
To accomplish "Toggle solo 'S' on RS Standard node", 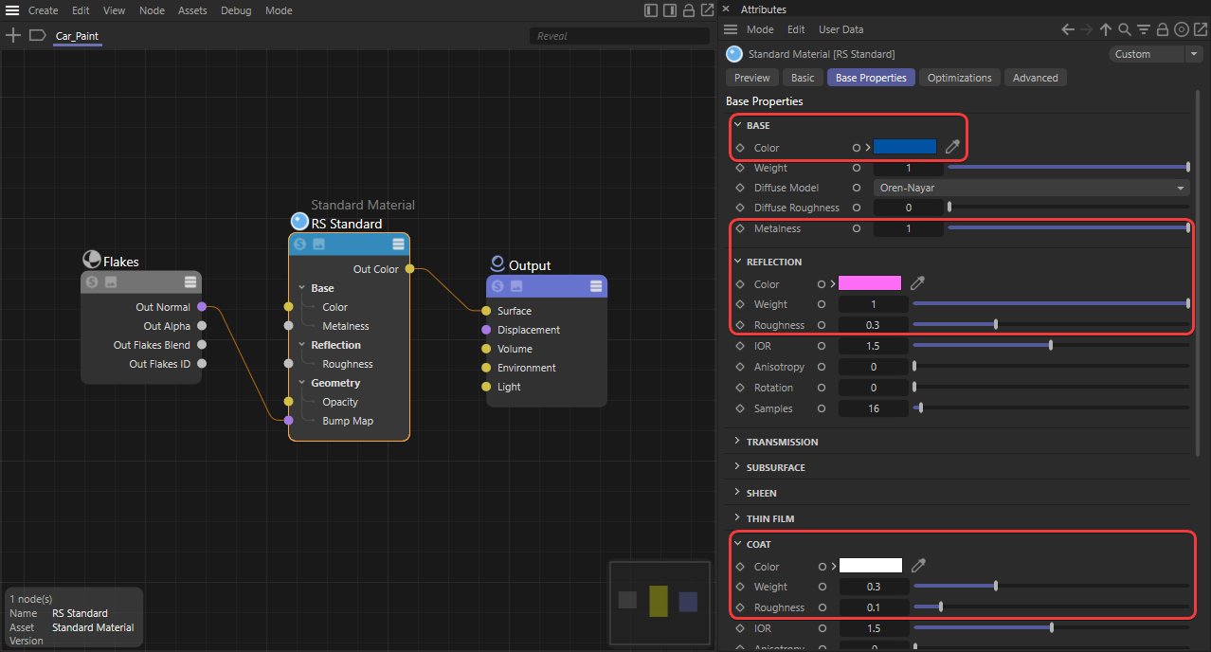I will 300,244.
